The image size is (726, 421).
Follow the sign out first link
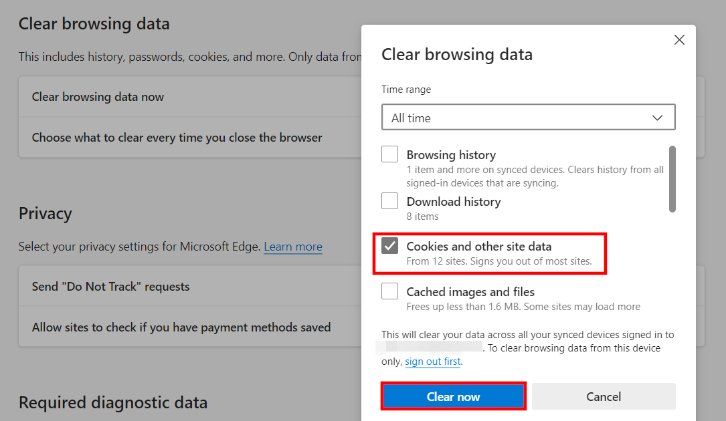pos(433,362)
